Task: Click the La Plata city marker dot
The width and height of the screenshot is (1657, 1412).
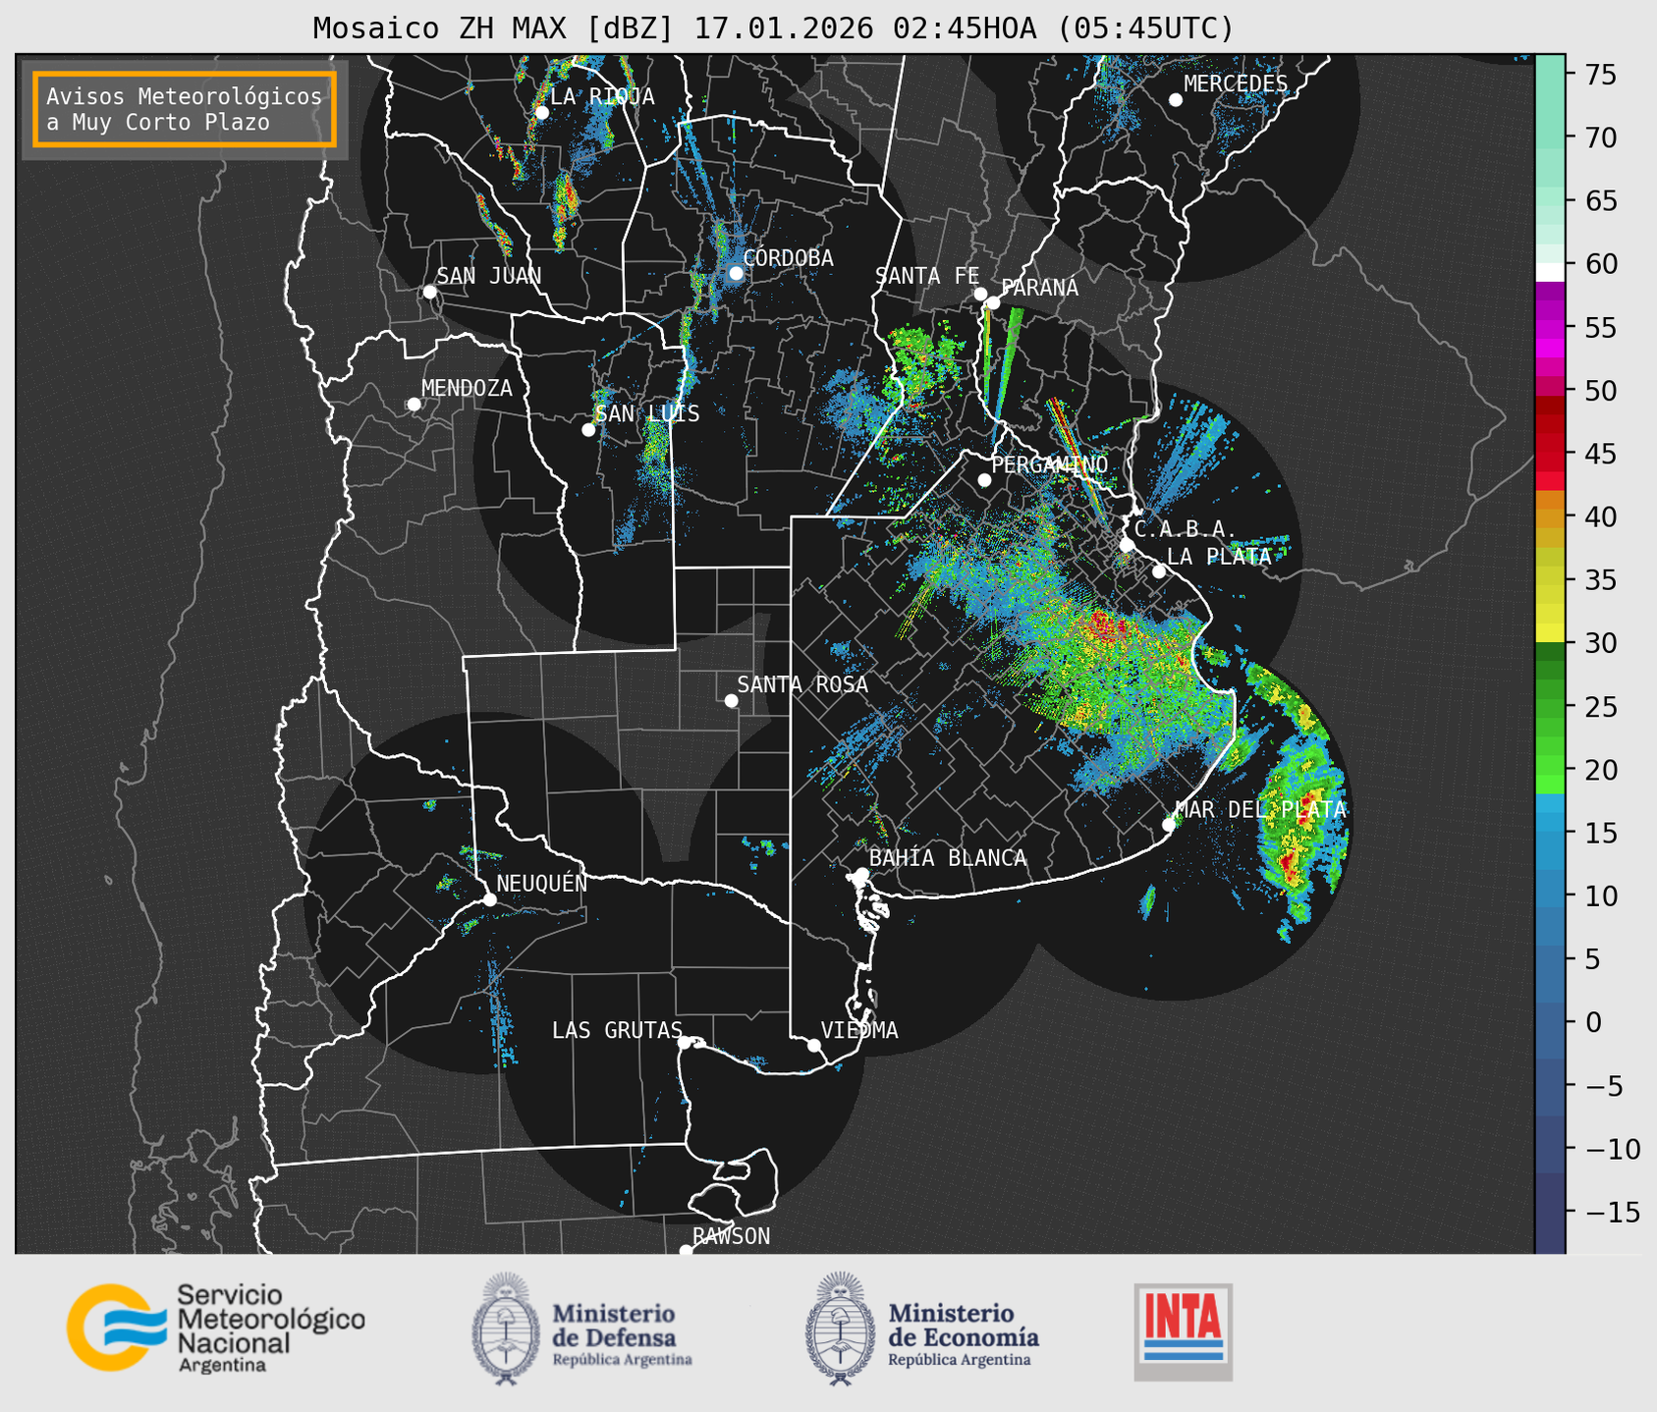Action: click(x=1159, y=571)
